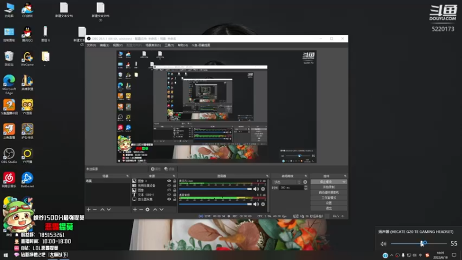Click the 开始录制 start recording button
The image size is (462, 260).
click(329, 187)
